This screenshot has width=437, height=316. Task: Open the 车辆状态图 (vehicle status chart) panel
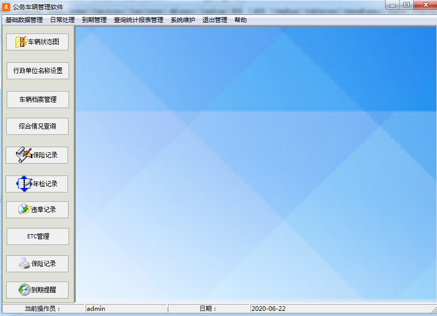(37, 42)
